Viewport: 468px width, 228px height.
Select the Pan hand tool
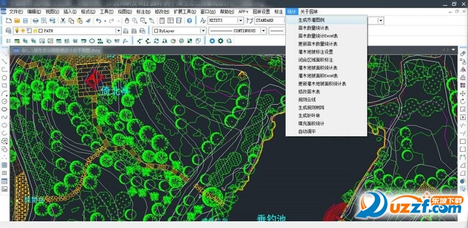click(127, 21)
